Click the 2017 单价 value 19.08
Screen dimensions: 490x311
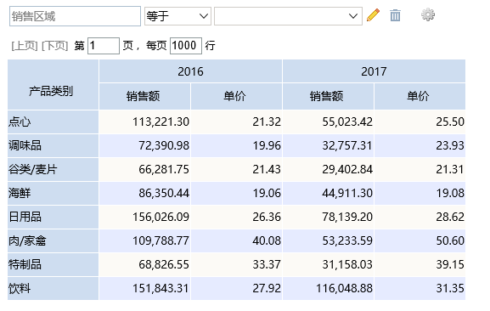[450, 193]
